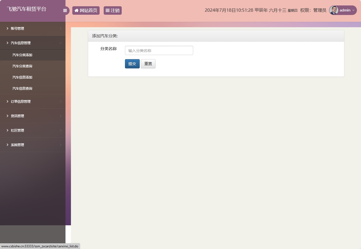
Task: Click the 分类名称 field label
Action: (108, 49)
